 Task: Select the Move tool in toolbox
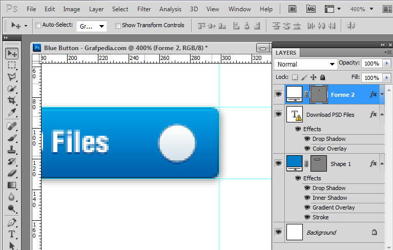[x=12, y=54]
